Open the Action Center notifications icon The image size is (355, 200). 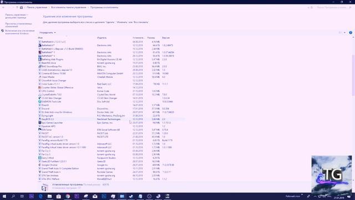[x=349, y=197]
